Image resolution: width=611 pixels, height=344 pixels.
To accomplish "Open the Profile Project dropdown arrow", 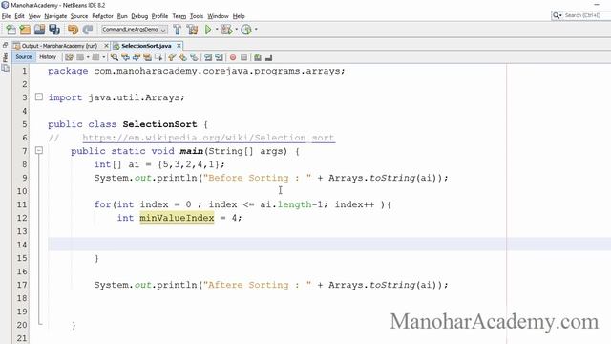I will coord(256,30).
